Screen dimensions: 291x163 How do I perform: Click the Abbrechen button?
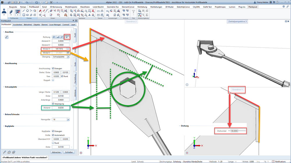click(56, 152)
